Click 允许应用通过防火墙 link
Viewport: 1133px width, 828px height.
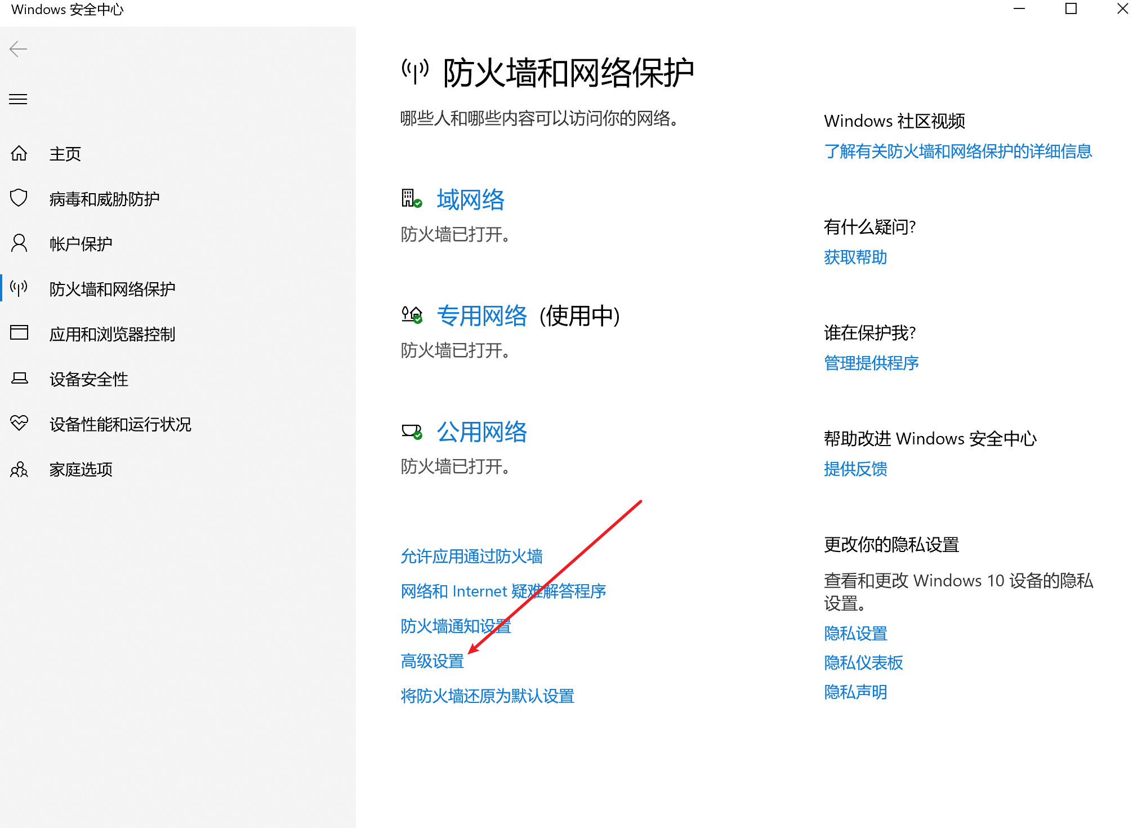[x=471, y=557]
